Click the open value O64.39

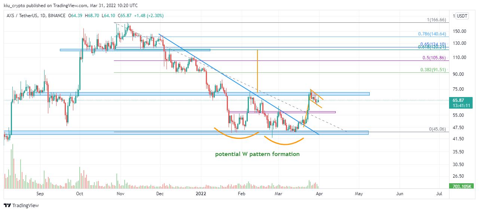75,16
